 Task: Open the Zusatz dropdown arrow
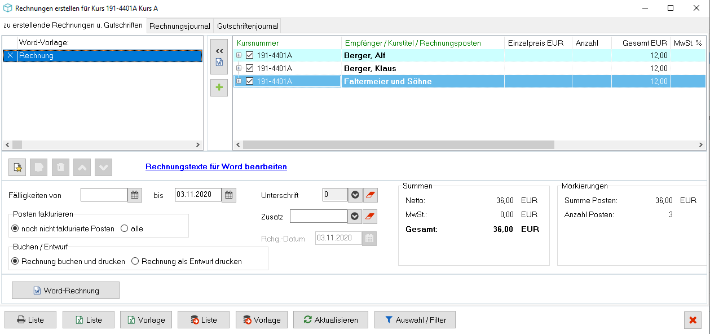coord(355,216)
